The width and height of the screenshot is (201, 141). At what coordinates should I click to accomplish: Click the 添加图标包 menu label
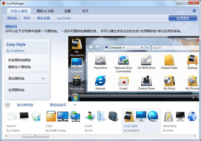click(x=16, y=78)
